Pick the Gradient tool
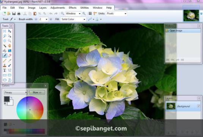This screenshot has height=137, width=203. (x=9, y=51)
